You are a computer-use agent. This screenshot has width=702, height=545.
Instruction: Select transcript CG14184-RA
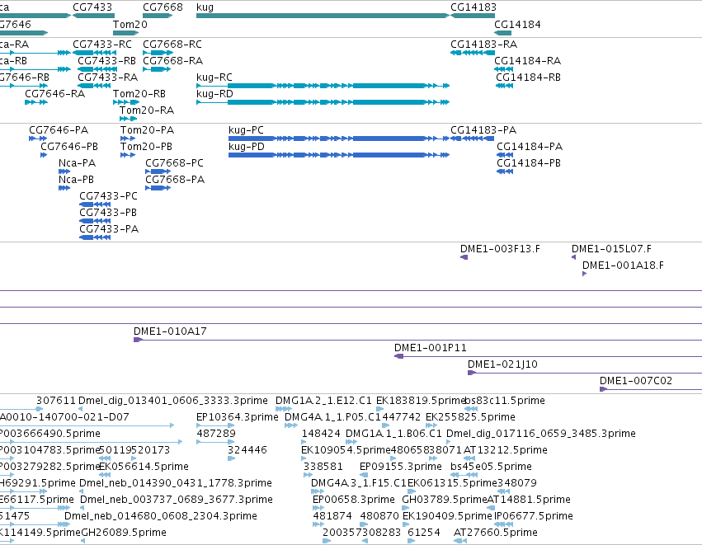click(x=504, y=69)
